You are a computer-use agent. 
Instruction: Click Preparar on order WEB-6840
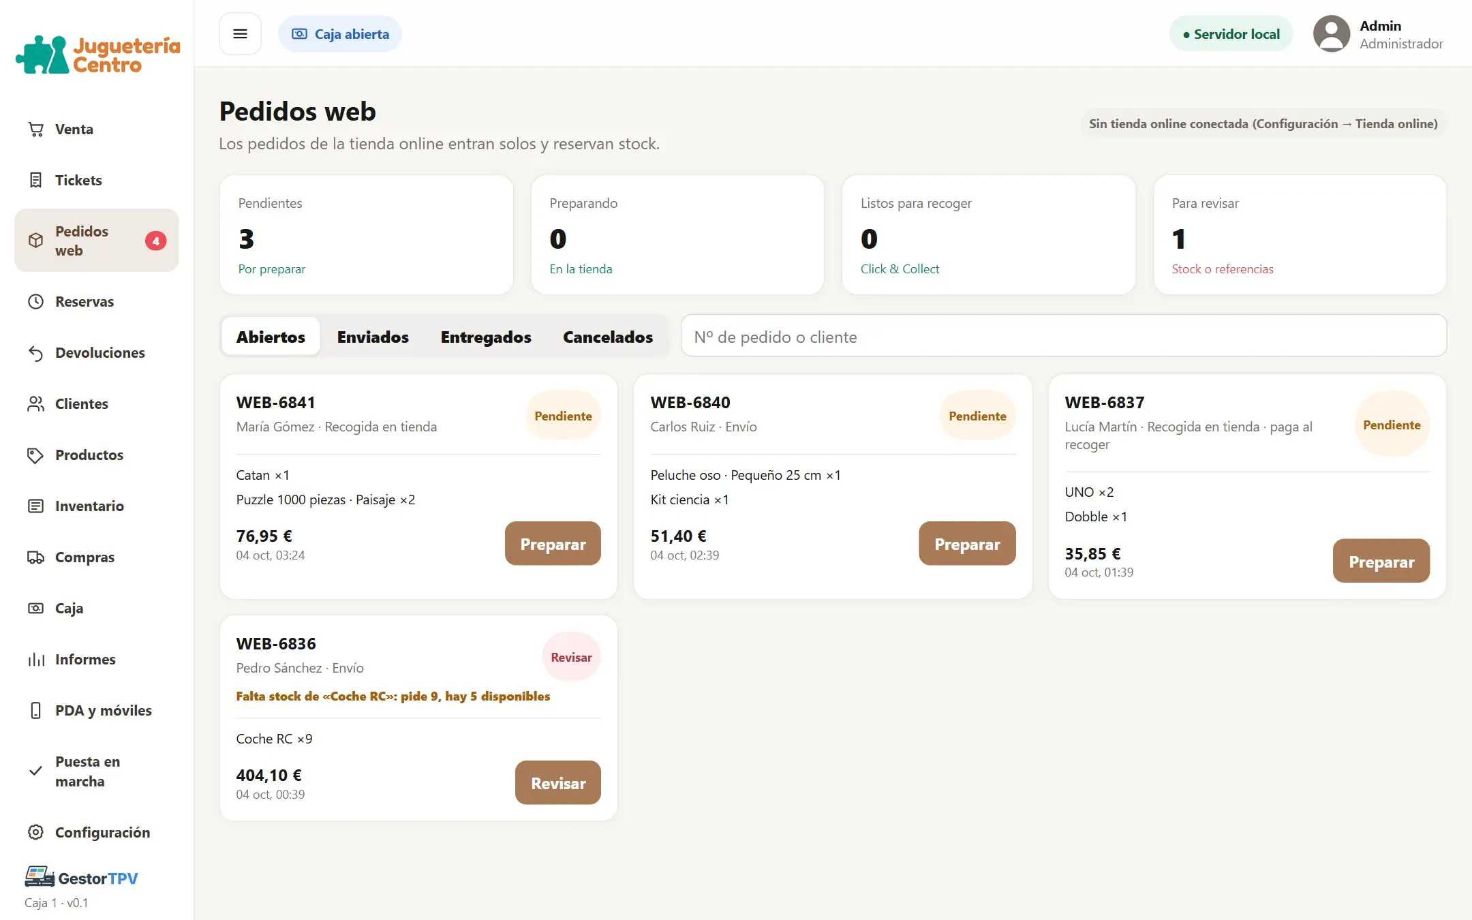coord(967,544)
